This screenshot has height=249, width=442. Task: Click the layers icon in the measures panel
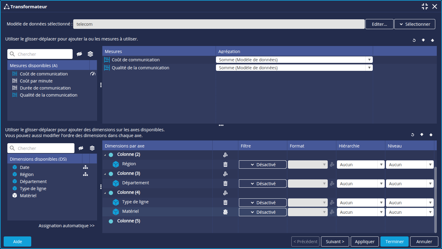pos(90,54)
